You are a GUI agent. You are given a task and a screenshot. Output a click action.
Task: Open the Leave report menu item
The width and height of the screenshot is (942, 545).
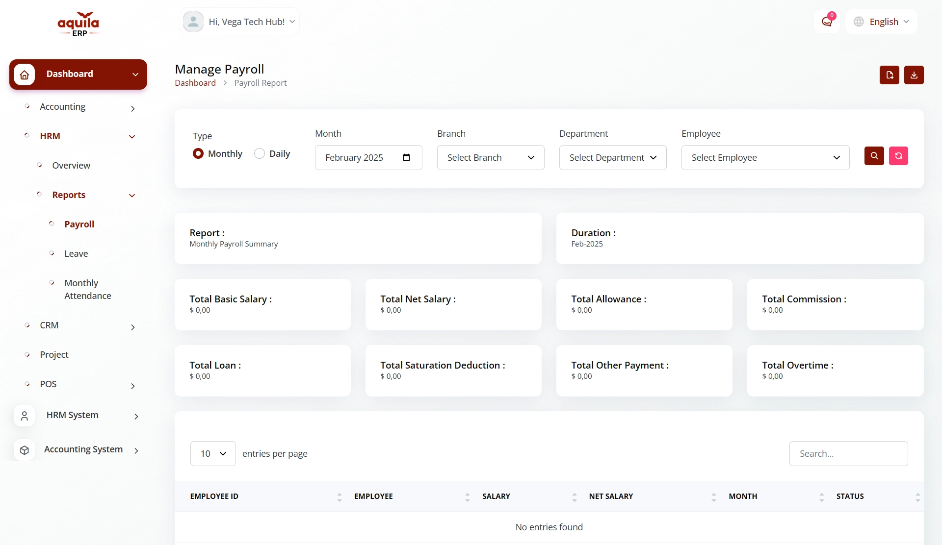click(76, 253)
